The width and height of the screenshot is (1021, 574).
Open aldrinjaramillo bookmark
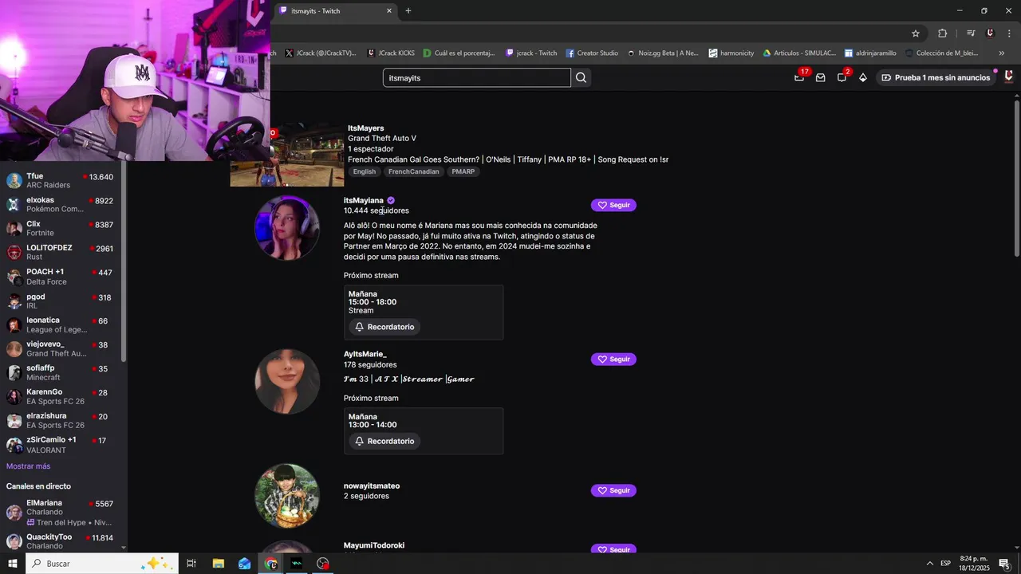click(870, 53)
